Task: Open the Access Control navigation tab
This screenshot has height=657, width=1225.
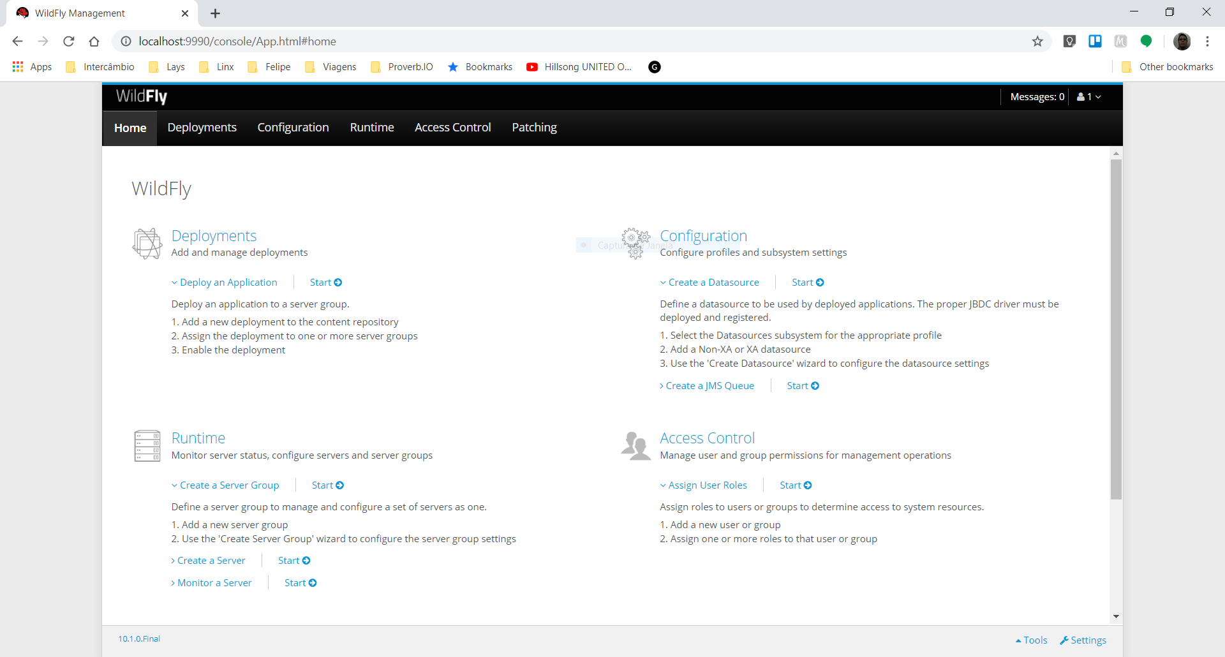Action: click(453, 128)
